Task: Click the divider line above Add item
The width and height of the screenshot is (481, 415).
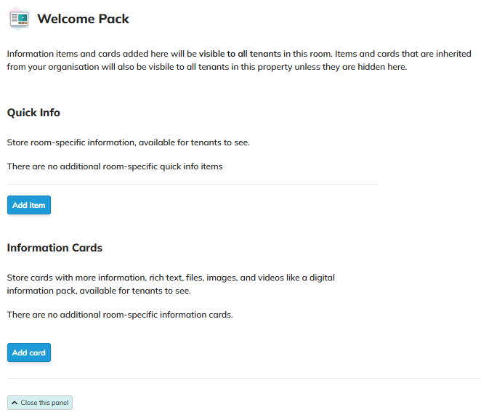Action: (x=193, y=185)
